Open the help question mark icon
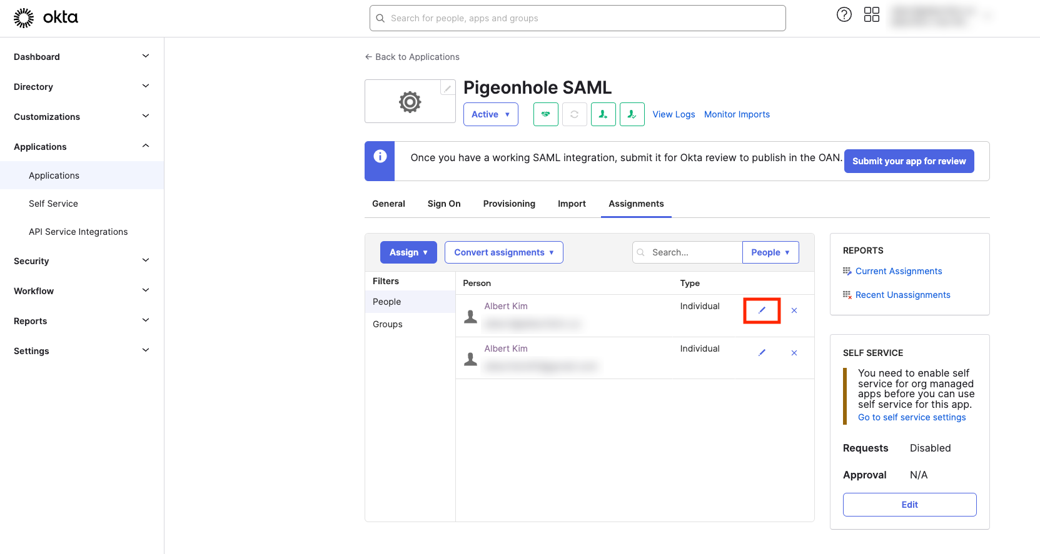 pyautogui.click(x=844, y=14)
